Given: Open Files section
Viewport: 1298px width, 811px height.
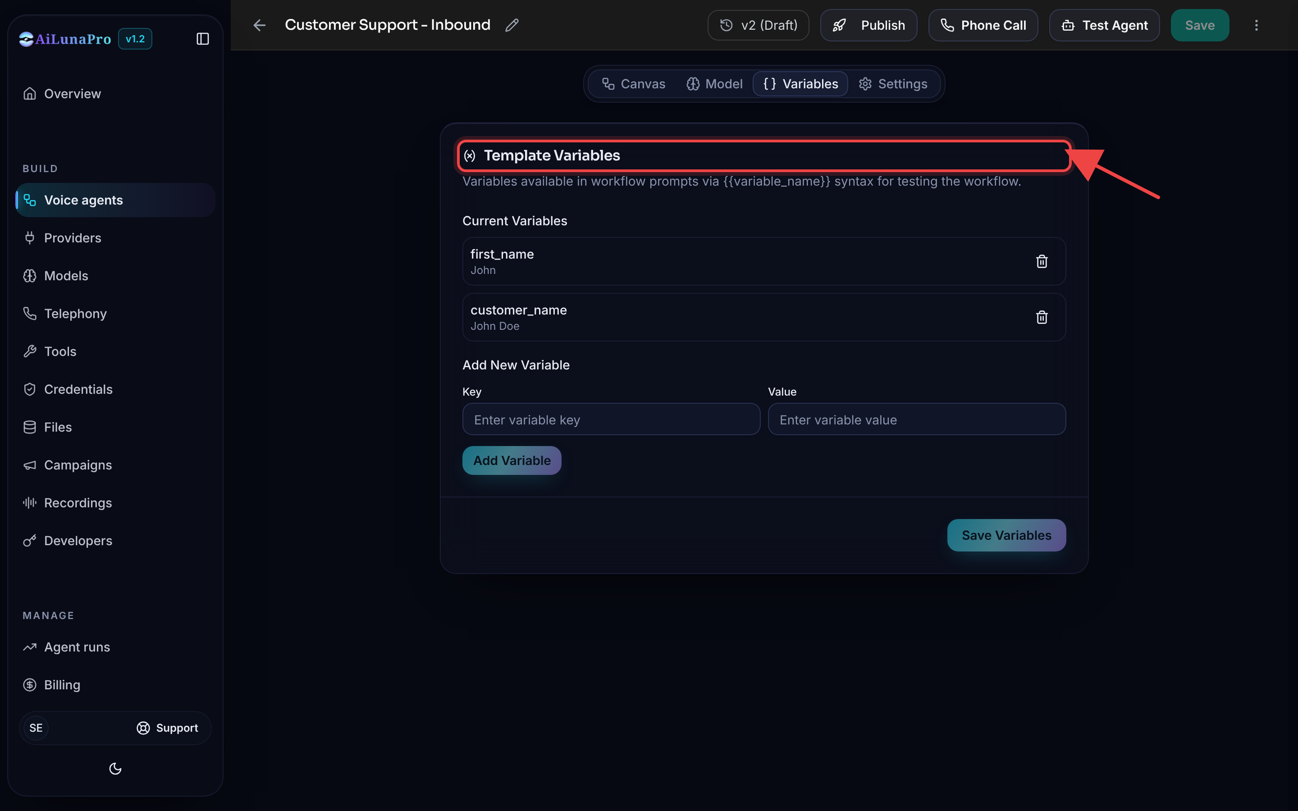Looking at the screenshot, I should [x=115, y=427].
